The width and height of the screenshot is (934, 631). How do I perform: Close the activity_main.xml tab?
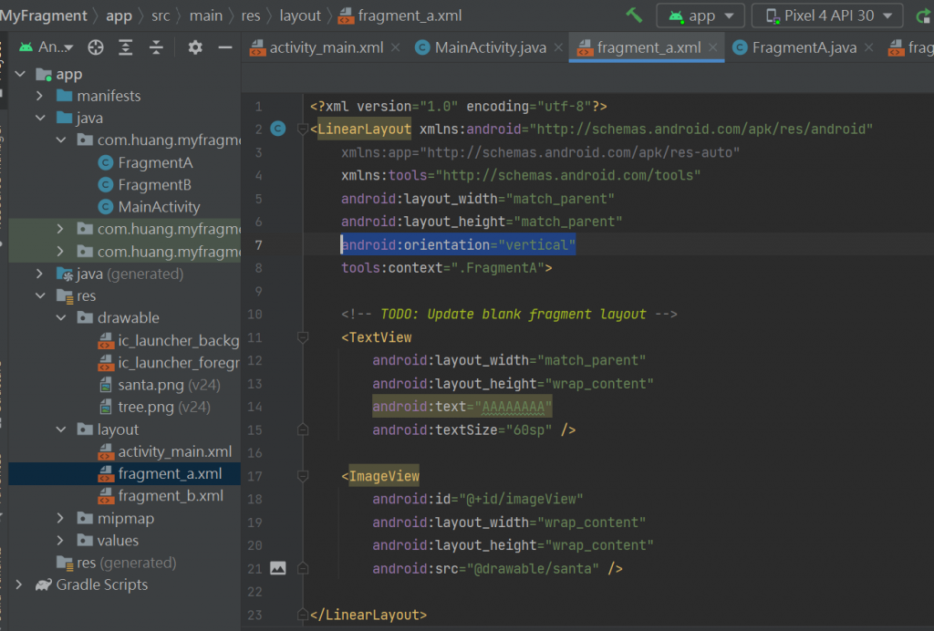[x=396, y=47]
